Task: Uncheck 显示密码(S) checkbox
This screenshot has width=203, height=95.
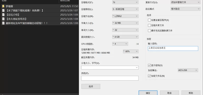Action: 149,65
